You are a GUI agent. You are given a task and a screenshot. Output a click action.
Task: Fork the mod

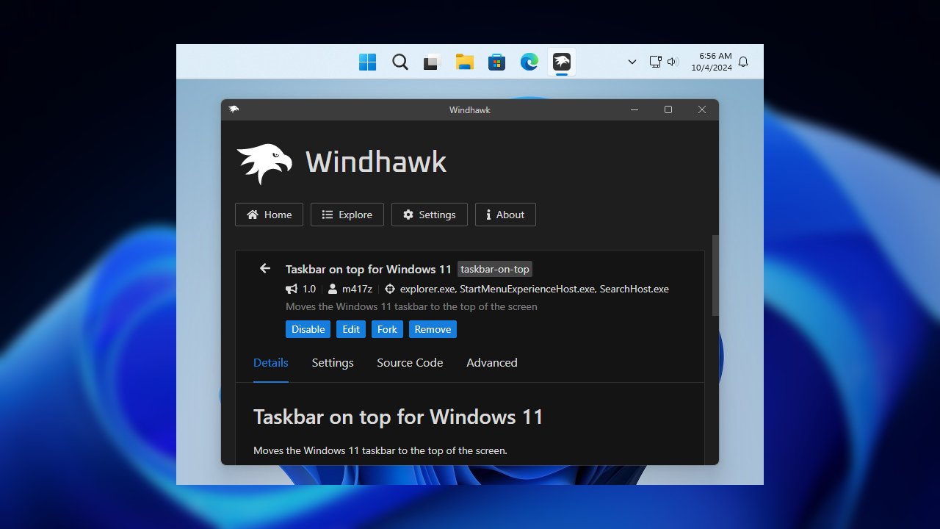click(x=387, y=329)
